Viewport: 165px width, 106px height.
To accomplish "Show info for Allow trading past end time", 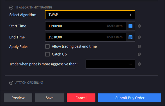I will 139,46.
